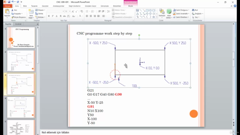The image size is (240, 135).
Task: Close the slides thumbnail pane
Action: point(37,24)
